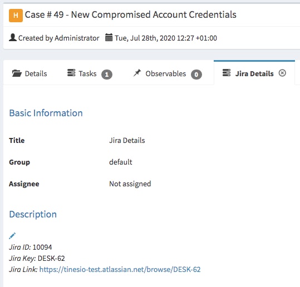This screenshot has width=300, height=287.
Task: Click the Tasks count badge showing 1
Action: pyautogui.click(x=107, y=75)
